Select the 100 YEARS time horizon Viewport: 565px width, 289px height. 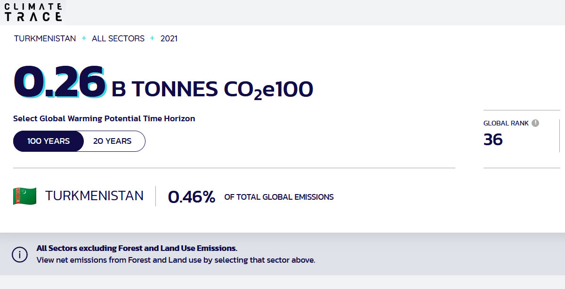(48, 141)
